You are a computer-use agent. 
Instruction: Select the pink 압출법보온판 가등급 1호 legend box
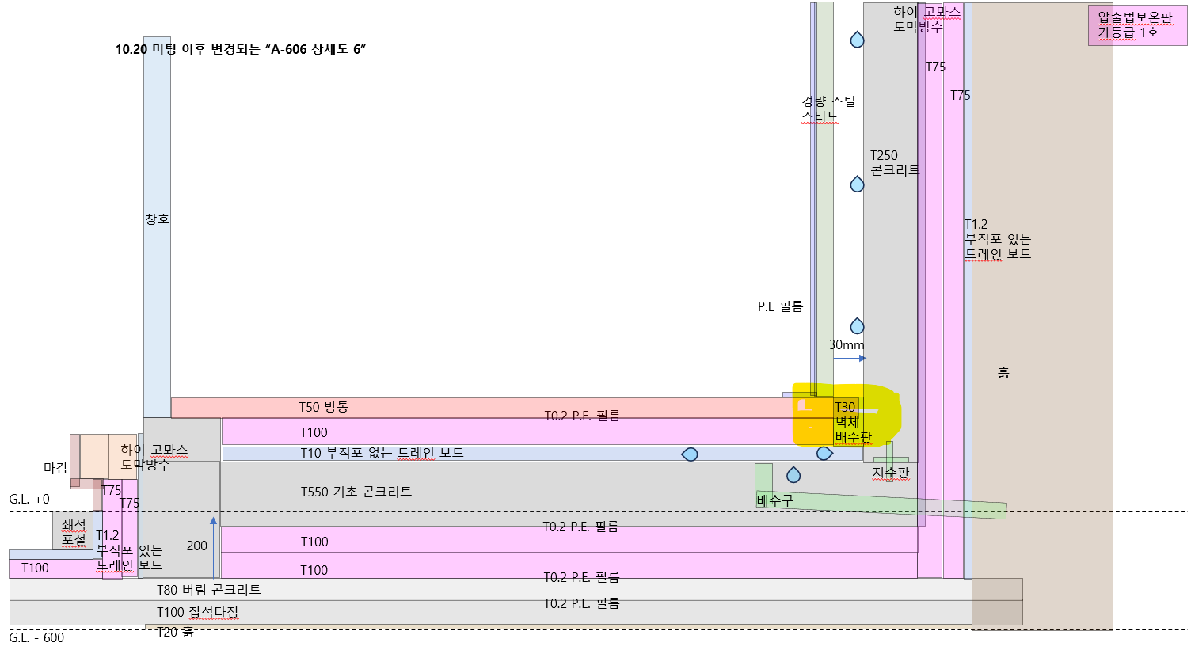1137,25
